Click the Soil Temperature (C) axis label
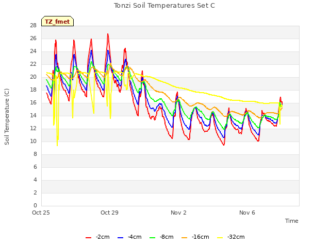 [x=7, y=117]
